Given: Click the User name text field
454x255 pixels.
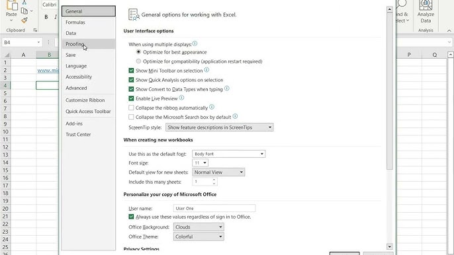Looking at the screenshot, I should [x=214, y=208].
